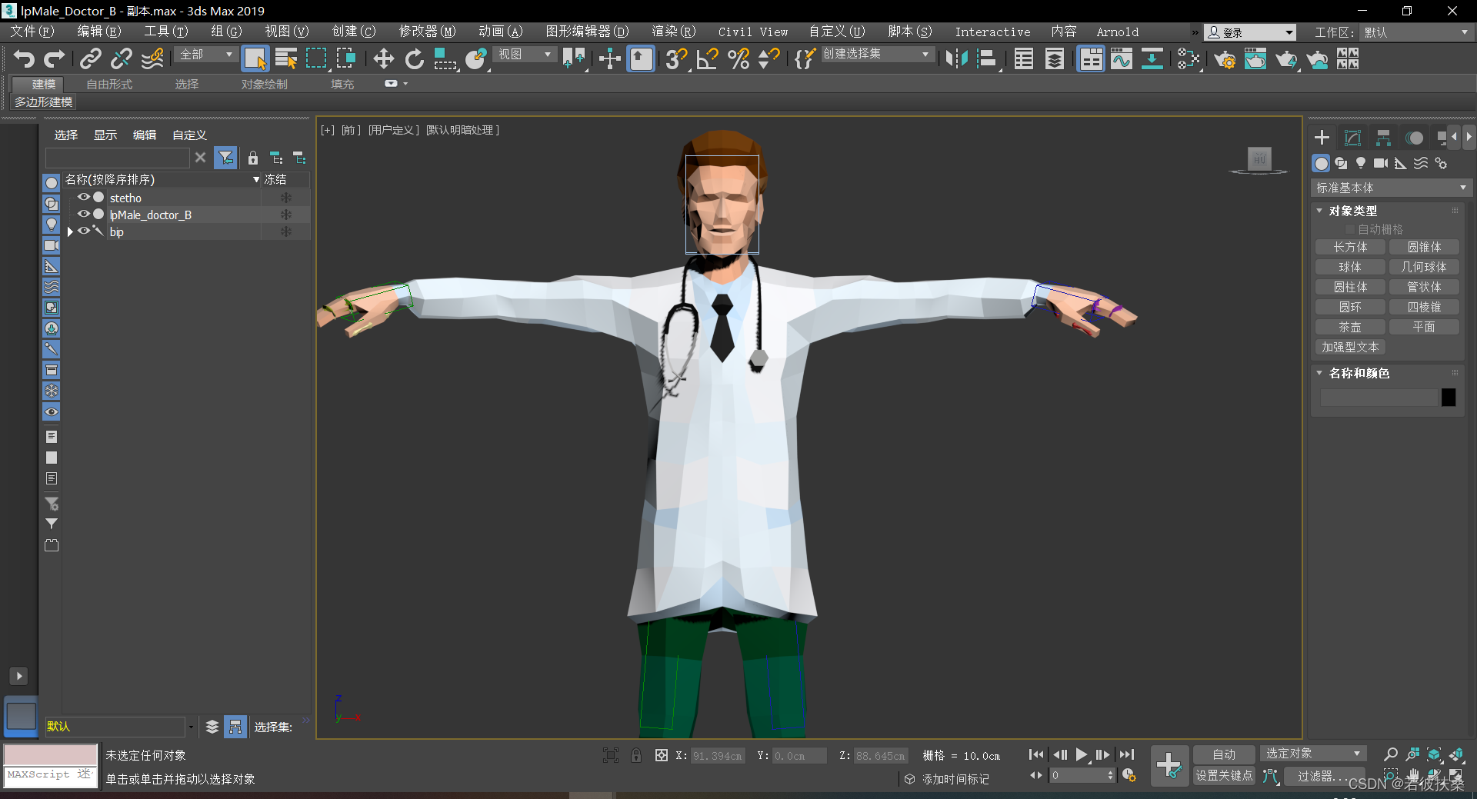Expand the bip tree item
The image size is (1477, 799).
click(x=70, y=231)
